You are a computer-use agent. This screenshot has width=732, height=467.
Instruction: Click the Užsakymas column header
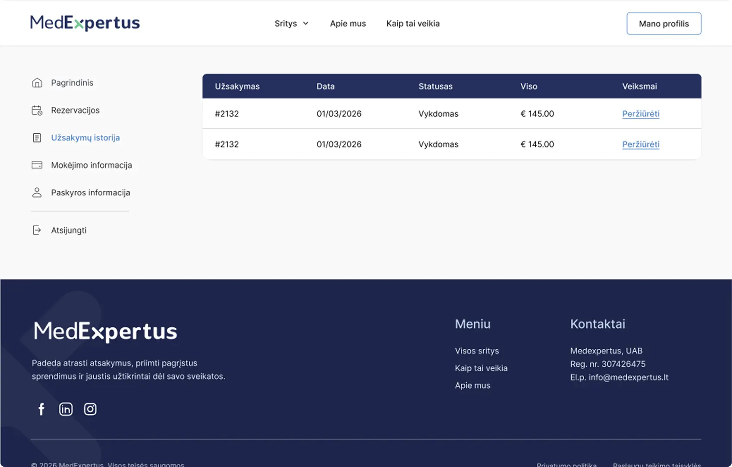click(237, 86)
